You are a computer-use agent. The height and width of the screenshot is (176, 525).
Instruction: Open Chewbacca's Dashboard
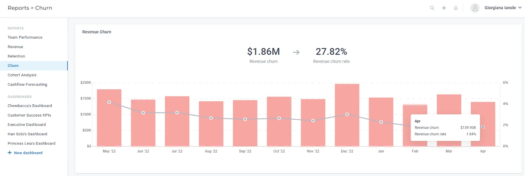[30, 106]
